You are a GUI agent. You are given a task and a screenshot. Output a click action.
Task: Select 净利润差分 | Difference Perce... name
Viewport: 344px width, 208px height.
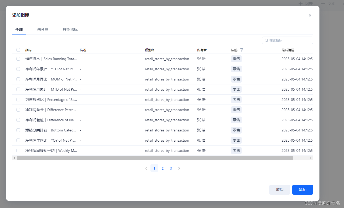51,110
